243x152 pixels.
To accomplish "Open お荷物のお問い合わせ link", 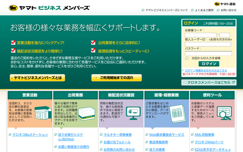I will (x=119, y=149).
